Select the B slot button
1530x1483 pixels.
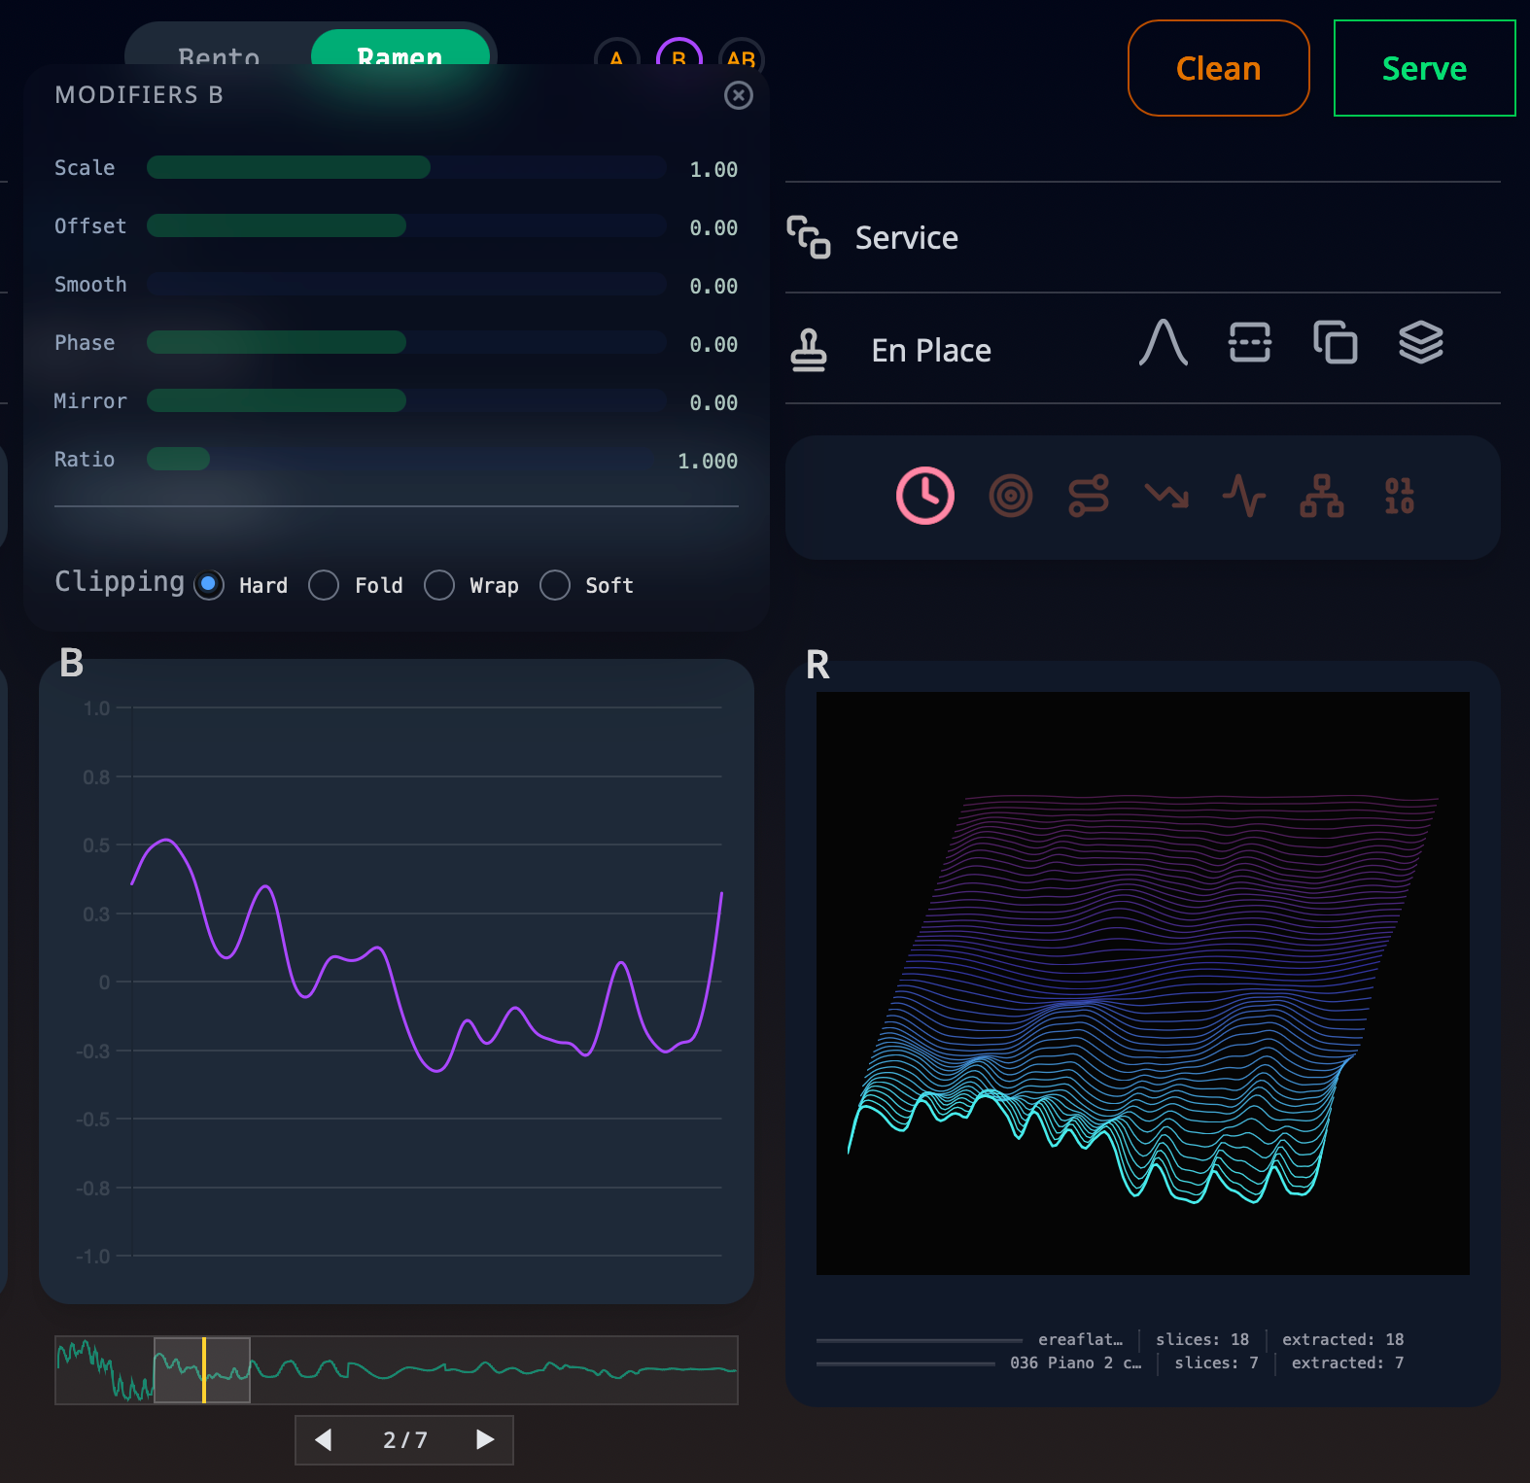click(678, 53)
